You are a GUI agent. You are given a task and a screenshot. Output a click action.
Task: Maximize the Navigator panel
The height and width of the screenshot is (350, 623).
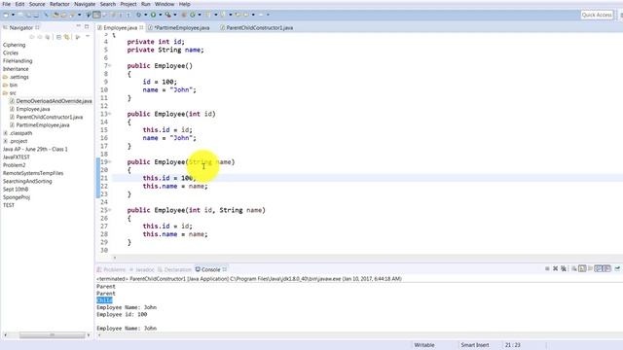[x=87, y=26]
